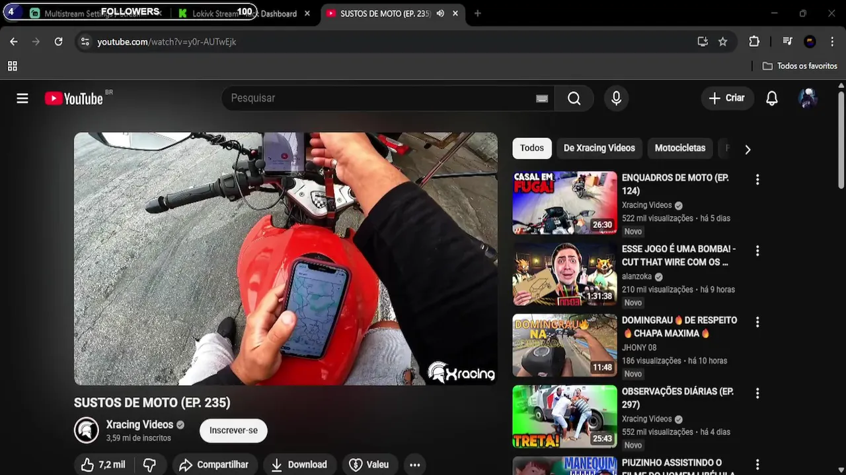The width and height of the screenshot is (846, 475).
Task: Open more actions ellipsis under video
Action: 414,464
